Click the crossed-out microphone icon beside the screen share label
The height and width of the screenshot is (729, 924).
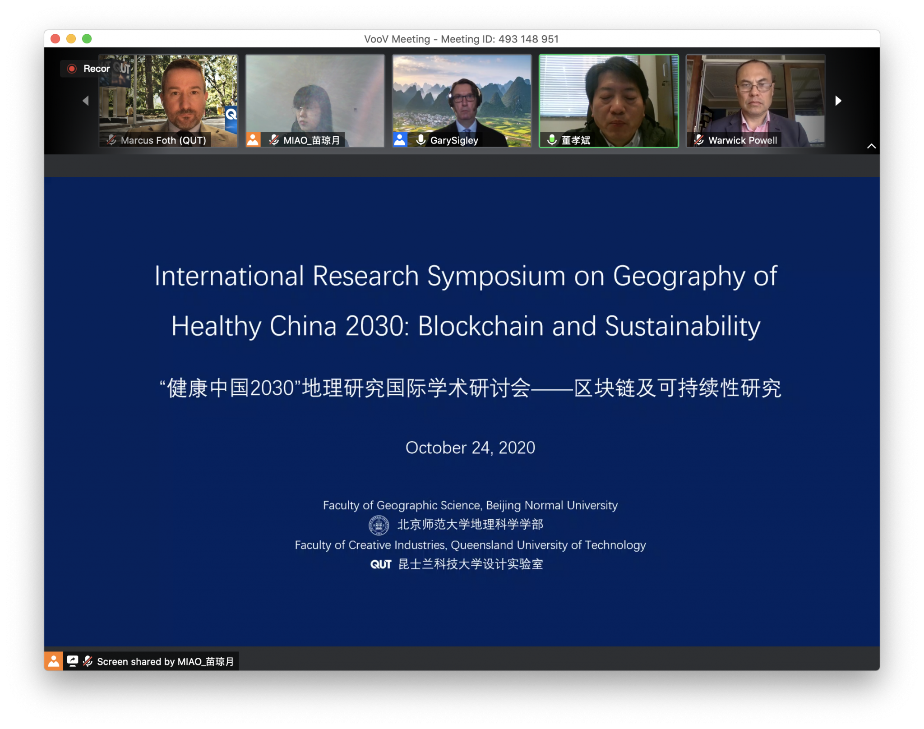(88, 661)
